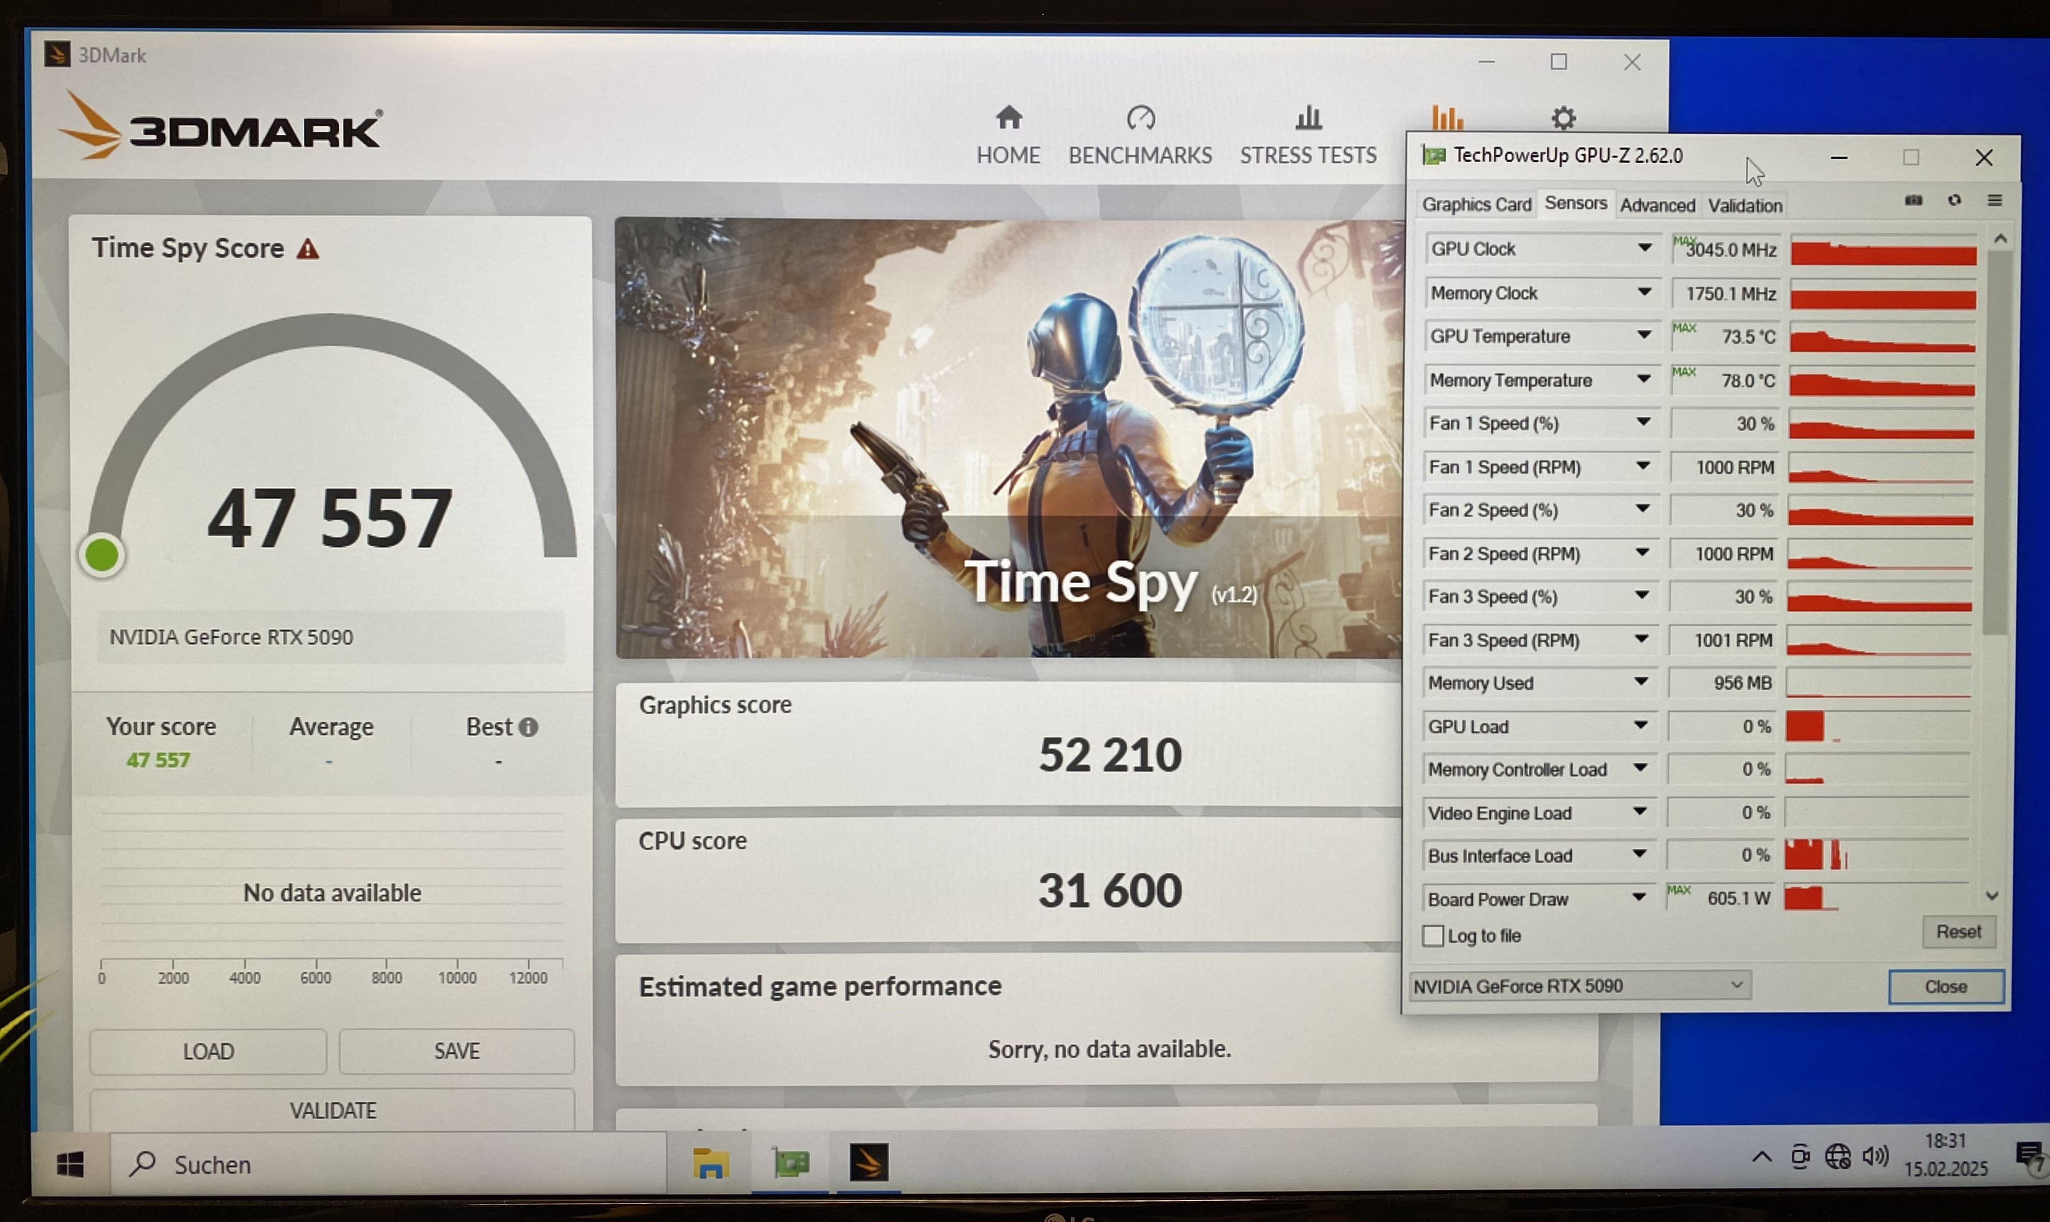This screenshot has width=2050, height=1222.
Task: Open the GPU Clock sensor dropdown
Action: [1644, 248]
